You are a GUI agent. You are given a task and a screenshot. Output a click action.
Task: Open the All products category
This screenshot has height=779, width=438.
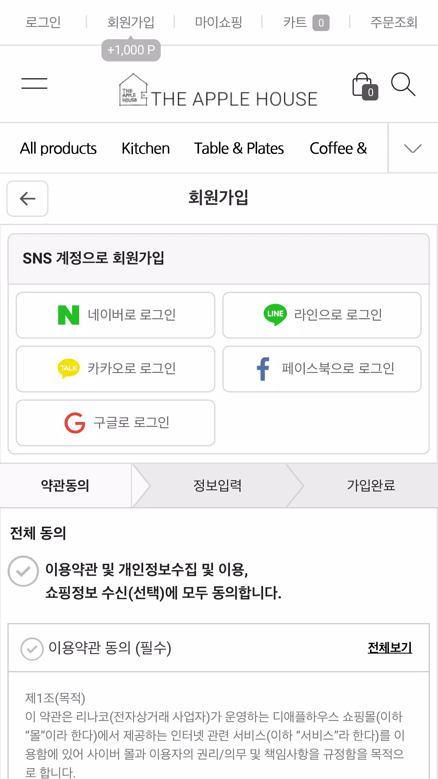click(58, 149)
